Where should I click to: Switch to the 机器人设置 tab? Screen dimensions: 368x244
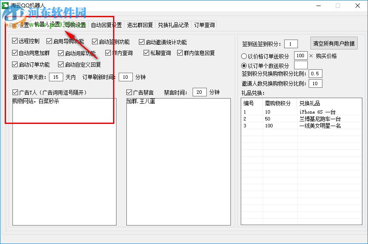pyautogui.click(x=47, y=24)
